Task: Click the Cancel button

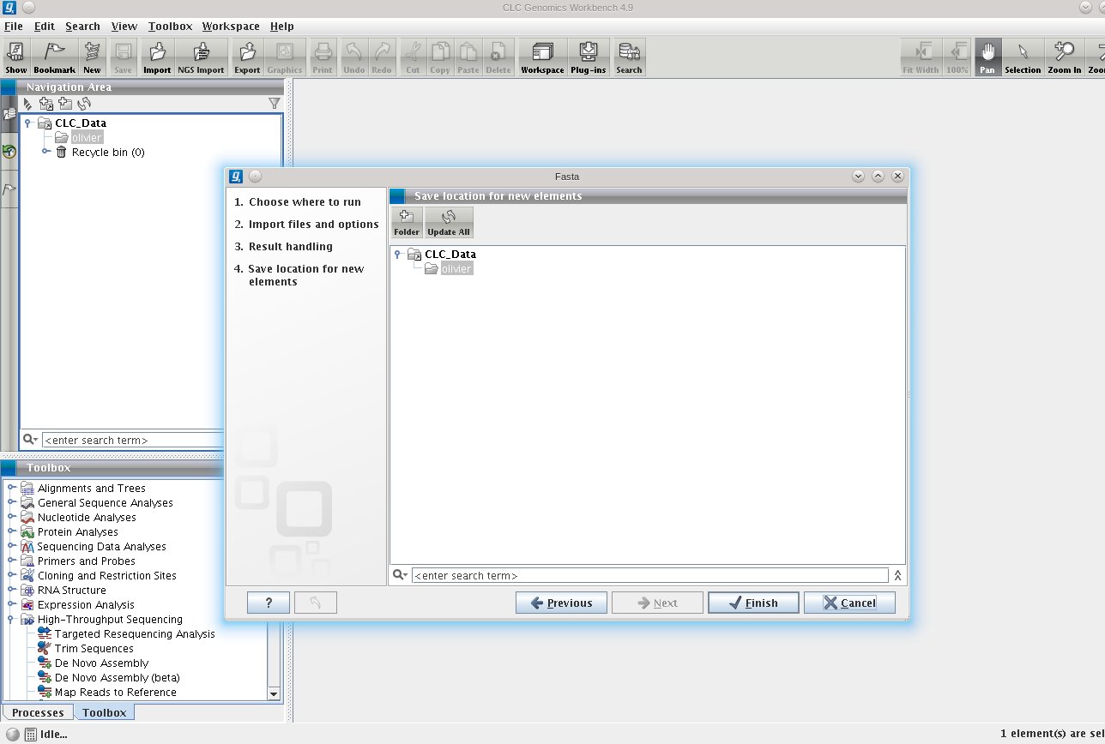Action: pyautogui.click(x=849, y=603)
